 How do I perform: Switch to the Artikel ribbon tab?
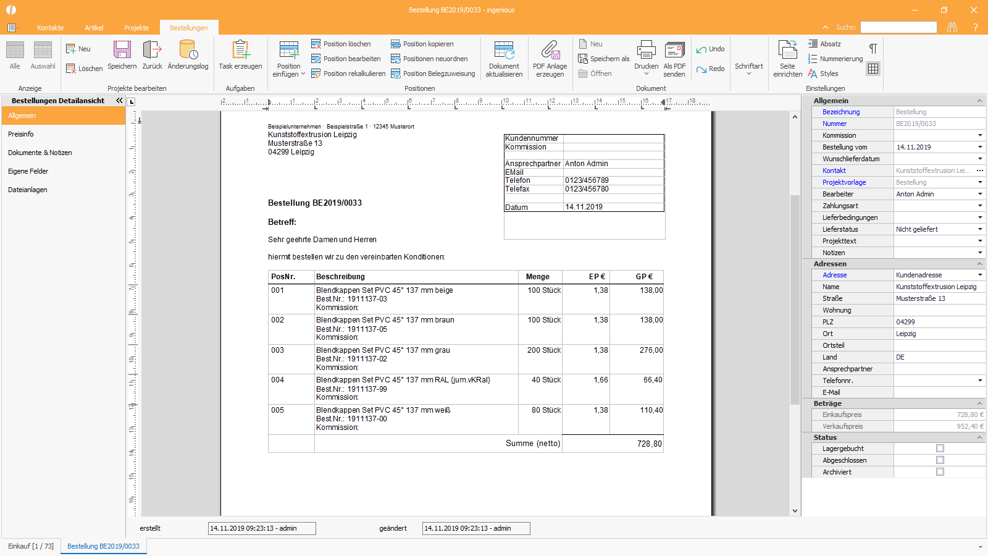click(x=94, y=28)
